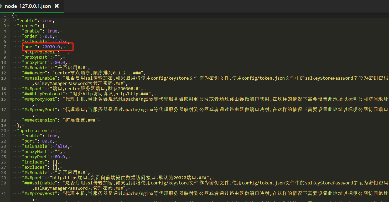Click line number 19 in the gutter
This screenshot has width=389, height=202.
pos(3,125)
